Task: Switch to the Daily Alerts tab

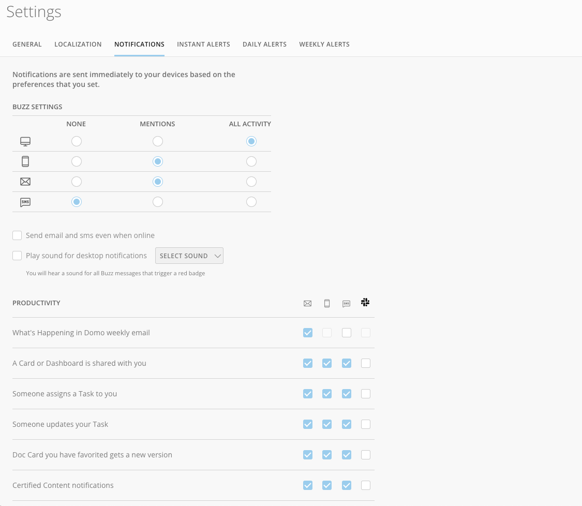Action: [264, 44]
